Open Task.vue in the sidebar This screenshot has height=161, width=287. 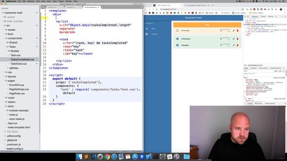(x=15, y=55)
